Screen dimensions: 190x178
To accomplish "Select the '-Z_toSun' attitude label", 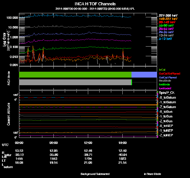I will 165,121.
